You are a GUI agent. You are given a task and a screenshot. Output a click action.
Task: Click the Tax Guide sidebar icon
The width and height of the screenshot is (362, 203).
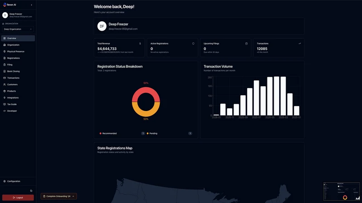(5, 104)
